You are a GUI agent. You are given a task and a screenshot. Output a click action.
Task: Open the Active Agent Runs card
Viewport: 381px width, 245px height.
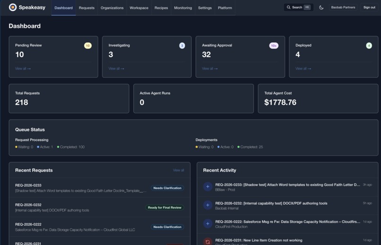pos(193,98)
